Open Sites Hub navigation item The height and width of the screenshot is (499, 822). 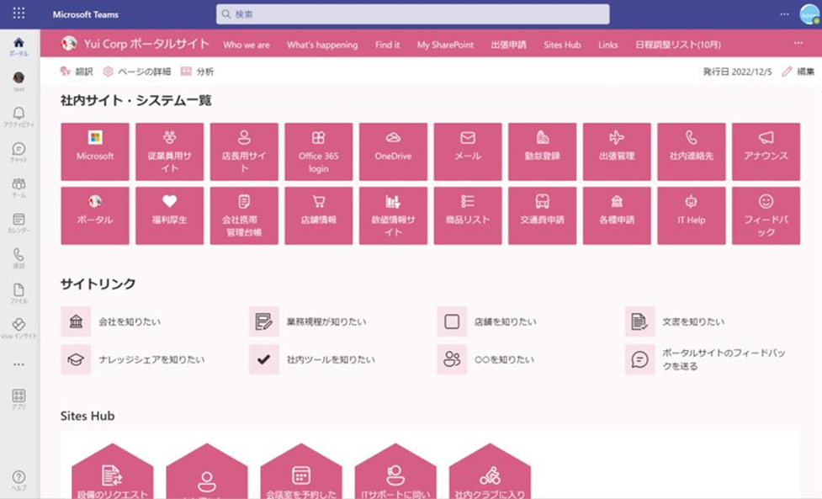(563, 45)
